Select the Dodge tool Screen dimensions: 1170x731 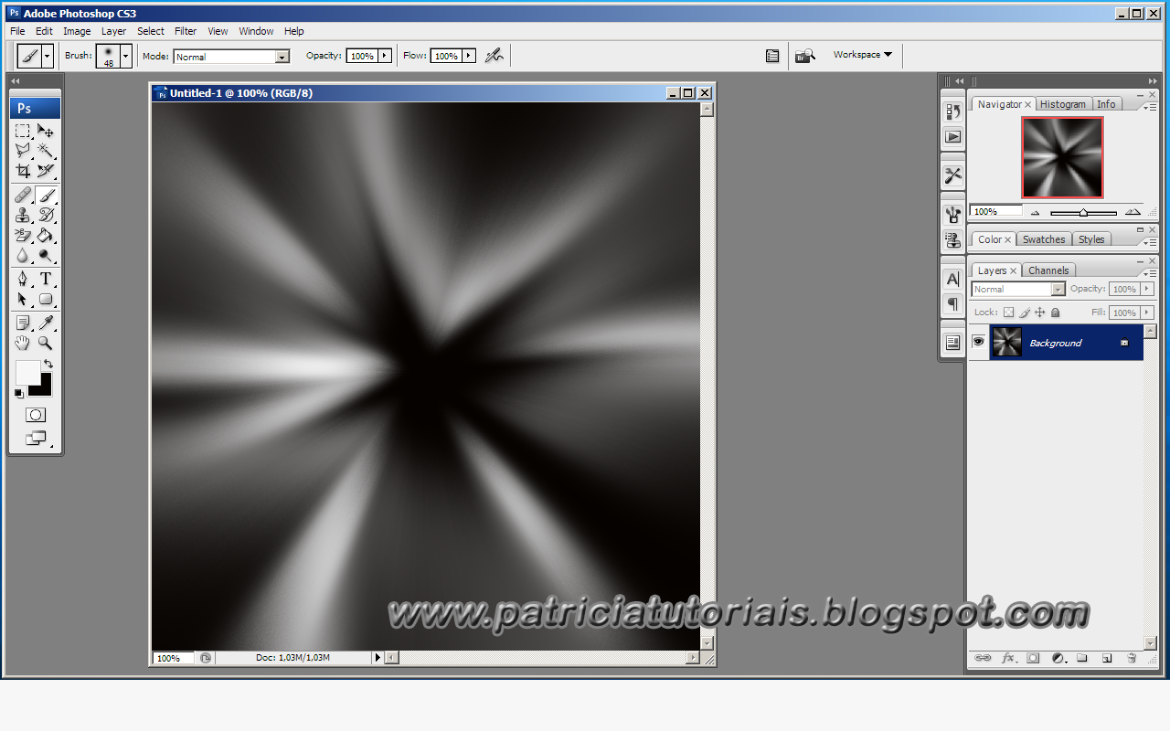point(46,255)
